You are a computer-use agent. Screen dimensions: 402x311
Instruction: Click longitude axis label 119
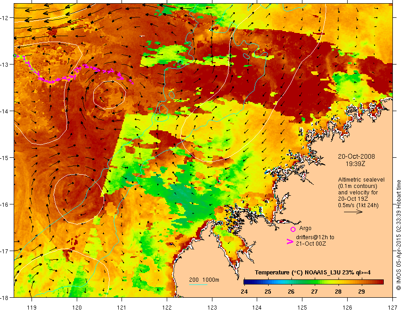coord(32,307)
